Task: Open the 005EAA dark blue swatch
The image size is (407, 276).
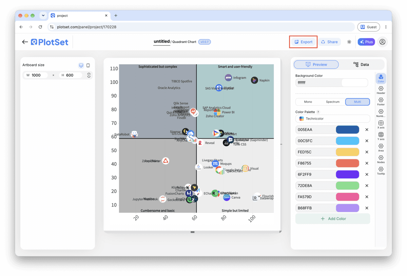Action: click(347, 130)
